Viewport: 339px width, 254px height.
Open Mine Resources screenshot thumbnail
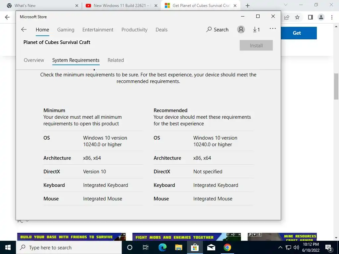pos(282,237)
